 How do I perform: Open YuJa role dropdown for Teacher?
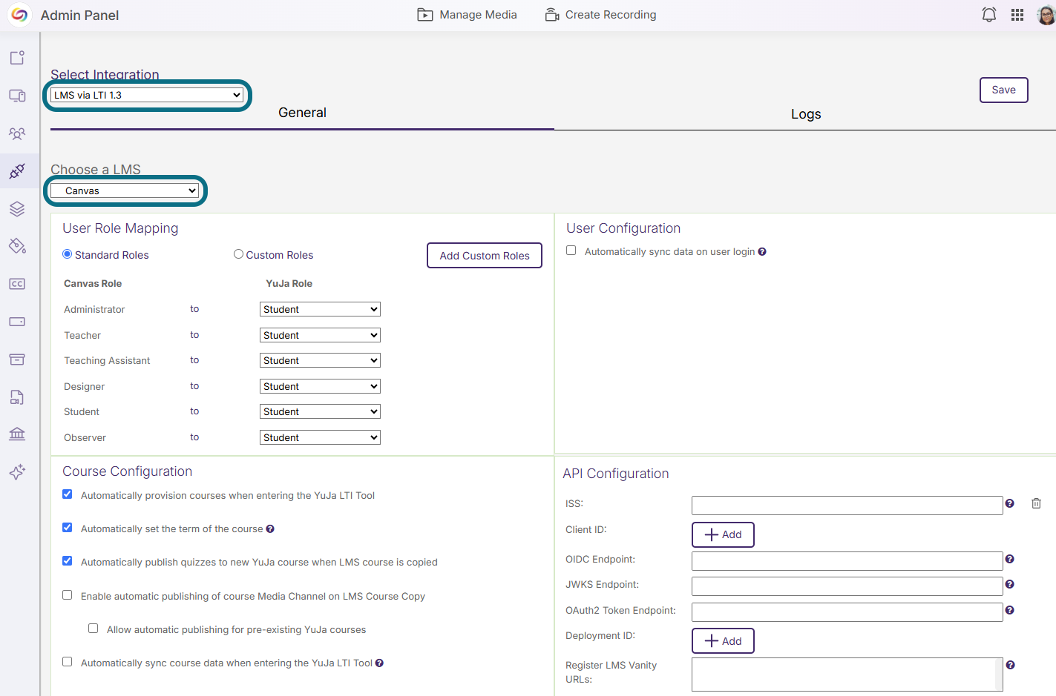320,335
